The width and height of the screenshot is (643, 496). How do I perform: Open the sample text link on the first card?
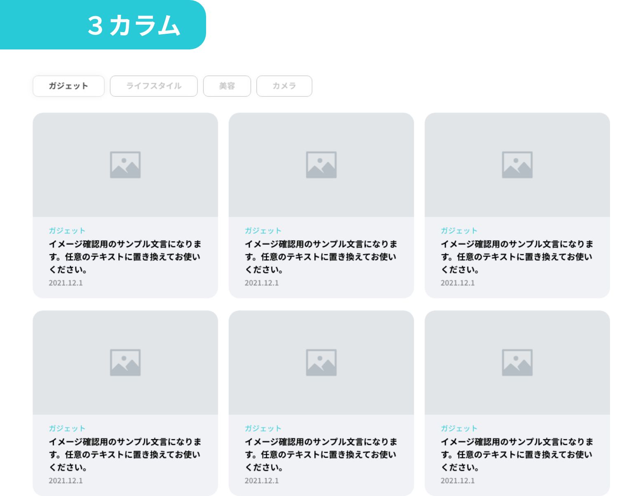point(125,257)
